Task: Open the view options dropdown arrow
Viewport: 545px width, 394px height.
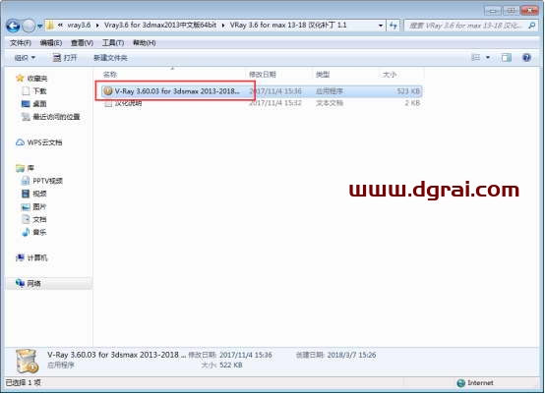Action: tap(488, 57)
